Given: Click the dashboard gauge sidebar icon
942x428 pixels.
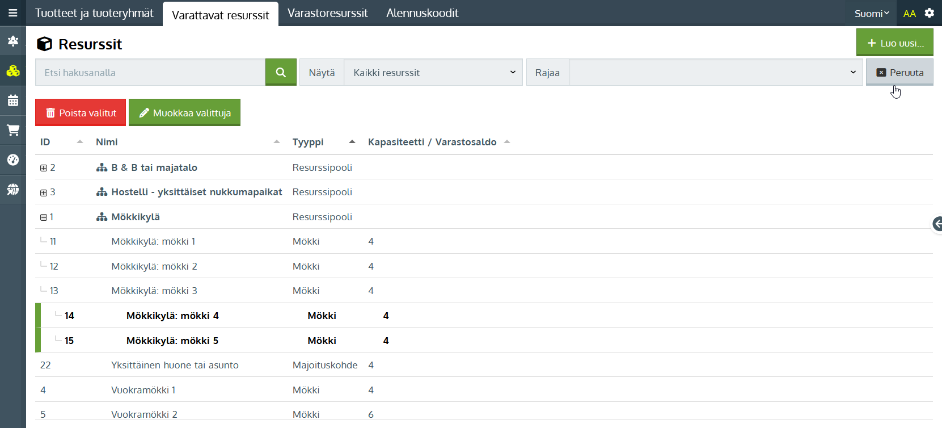Looking at the screenshot, I should [x=12, y=160].
